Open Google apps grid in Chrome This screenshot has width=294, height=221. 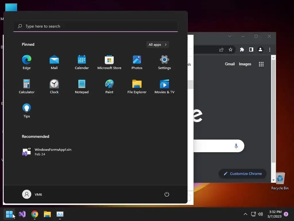click(261, 64)
